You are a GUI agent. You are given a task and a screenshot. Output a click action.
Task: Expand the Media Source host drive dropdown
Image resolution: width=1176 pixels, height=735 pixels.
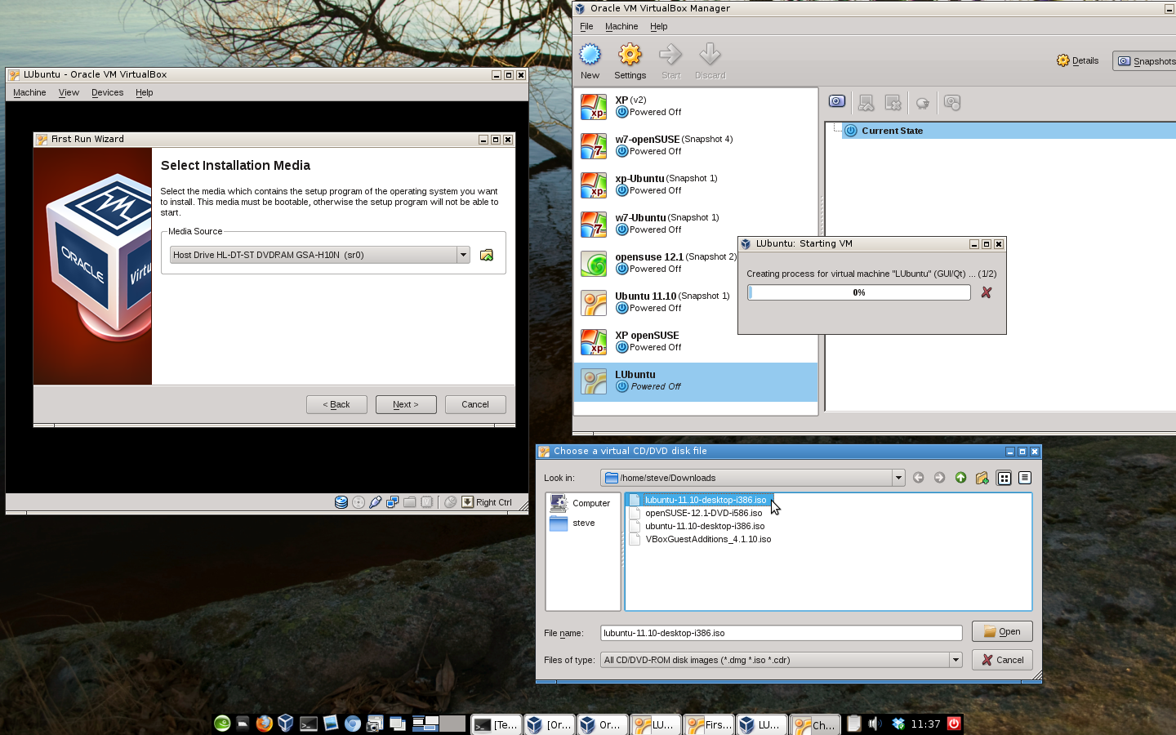[463, 255]
